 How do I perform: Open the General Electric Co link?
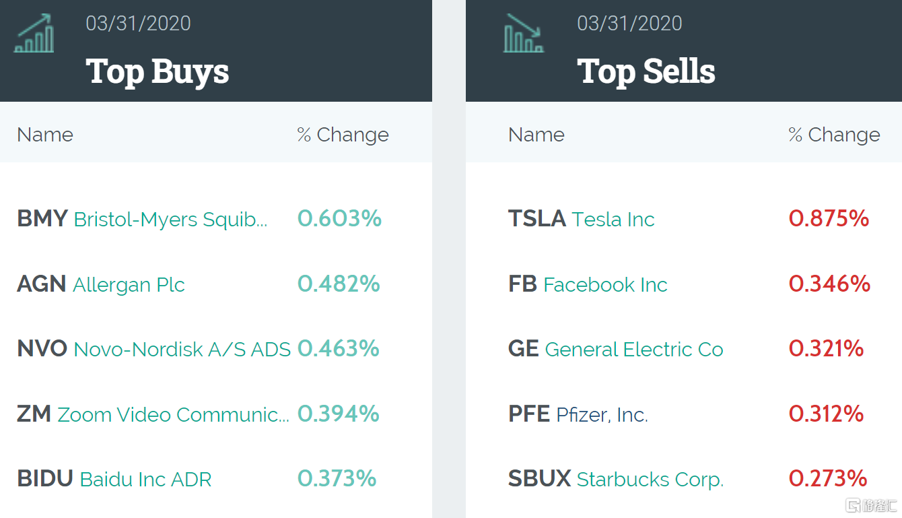click(634, 350)
